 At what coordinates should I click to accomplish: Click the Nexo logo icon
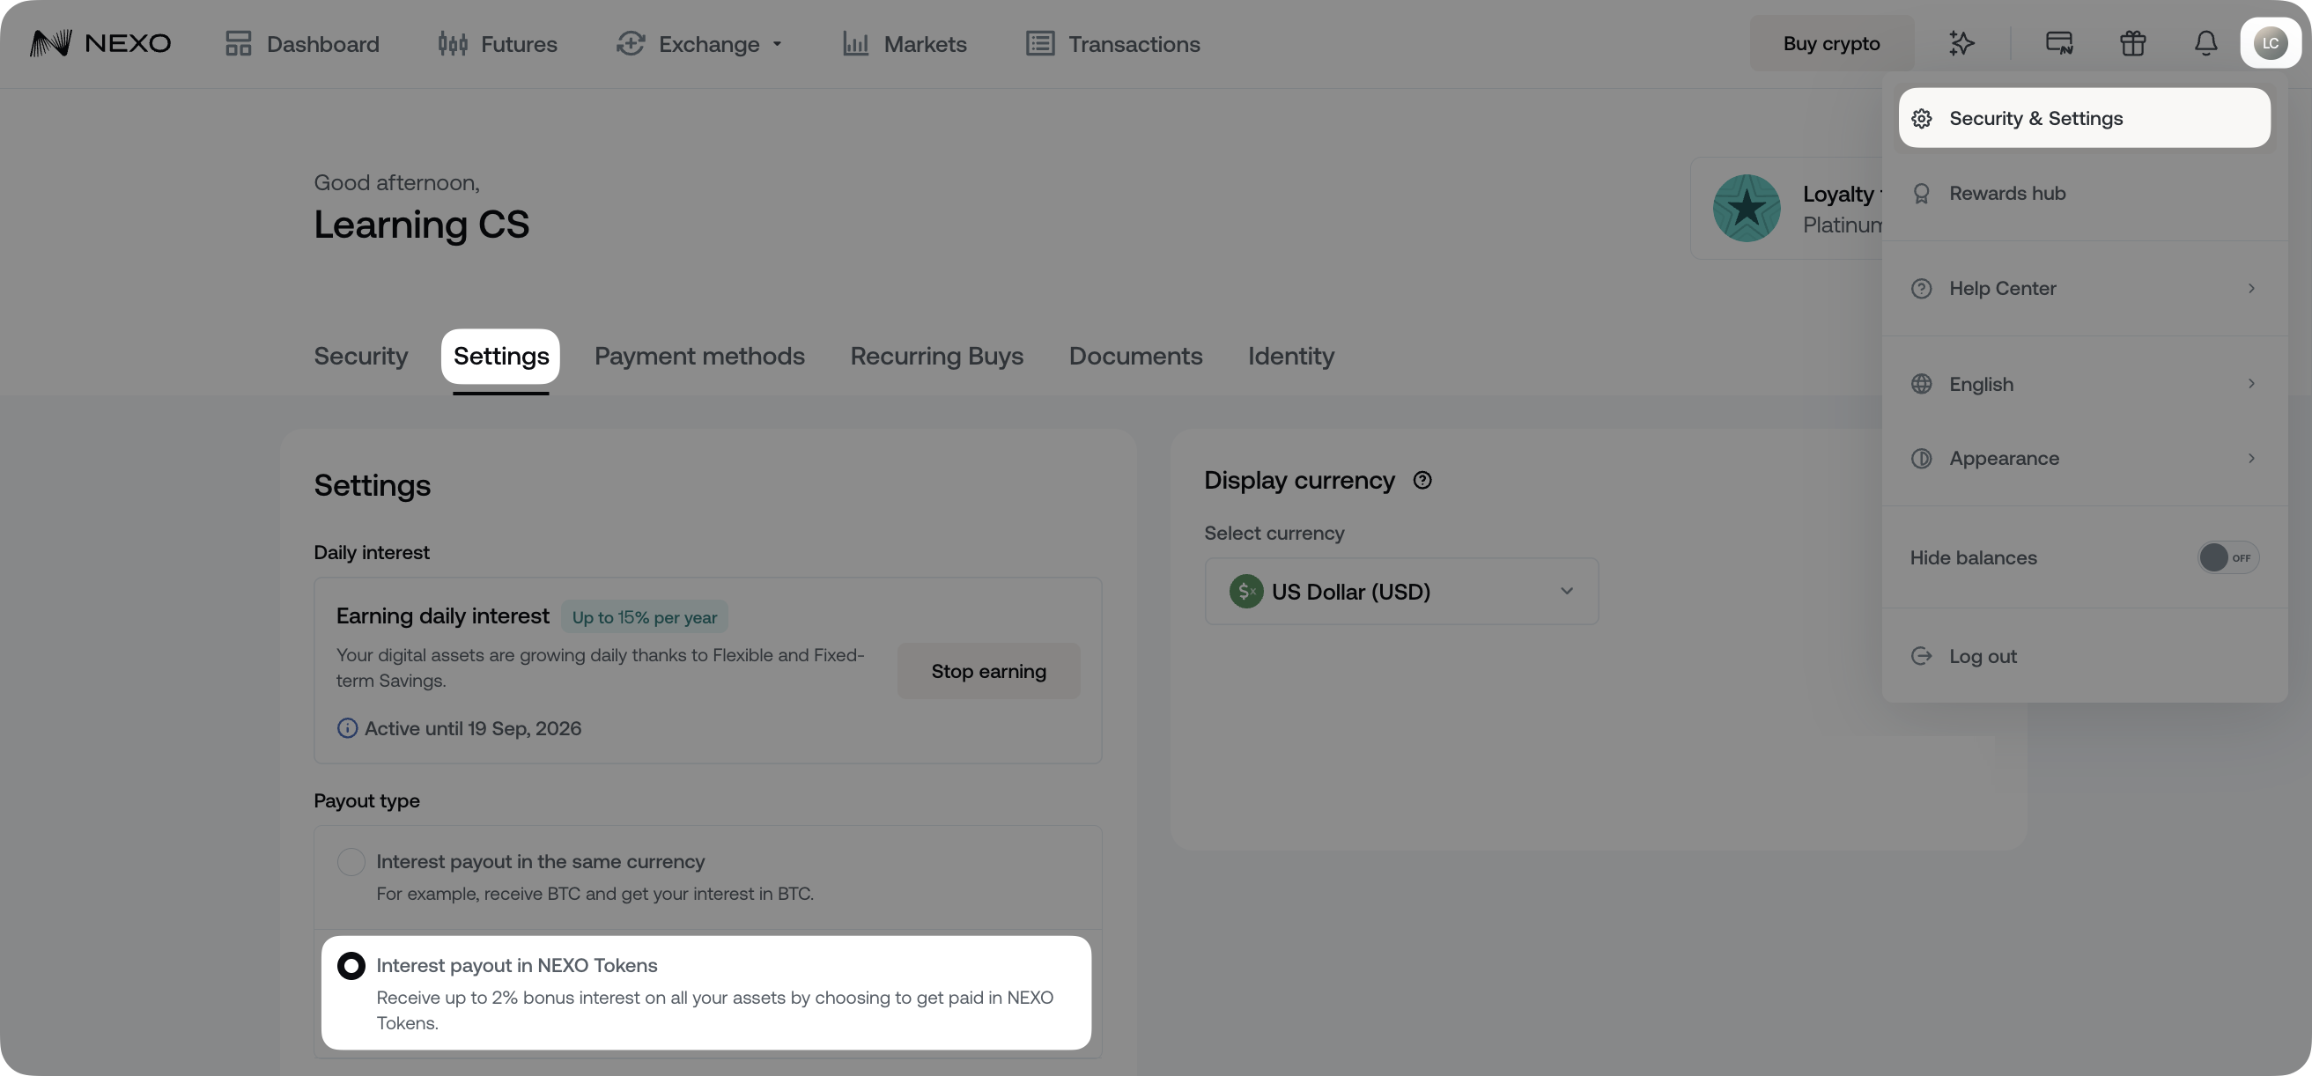click(x=50, y=43)
